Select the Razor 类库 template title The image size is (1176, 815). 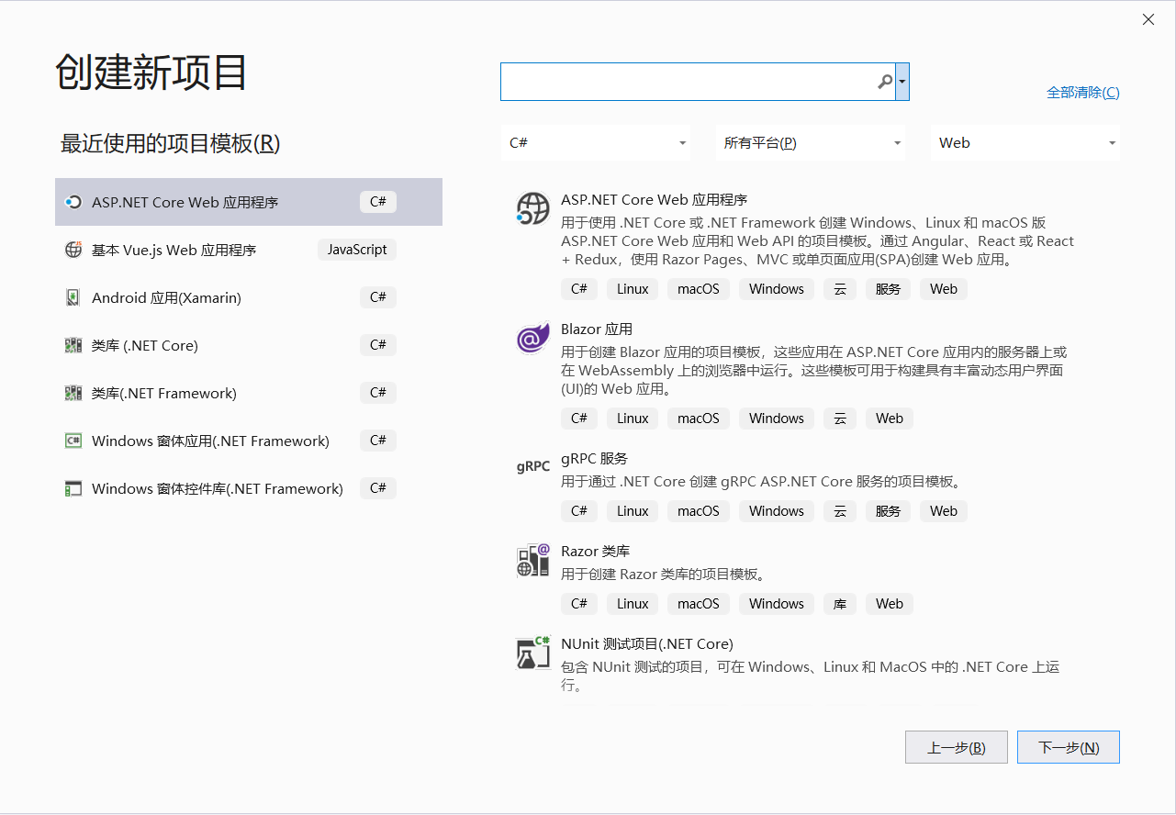[x=596, y=552]
